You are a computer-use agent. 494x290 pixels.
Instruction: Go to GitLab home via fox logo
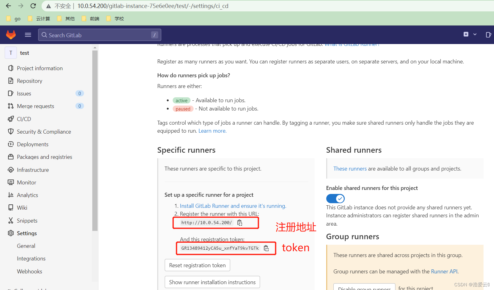(x=11, y=34)
